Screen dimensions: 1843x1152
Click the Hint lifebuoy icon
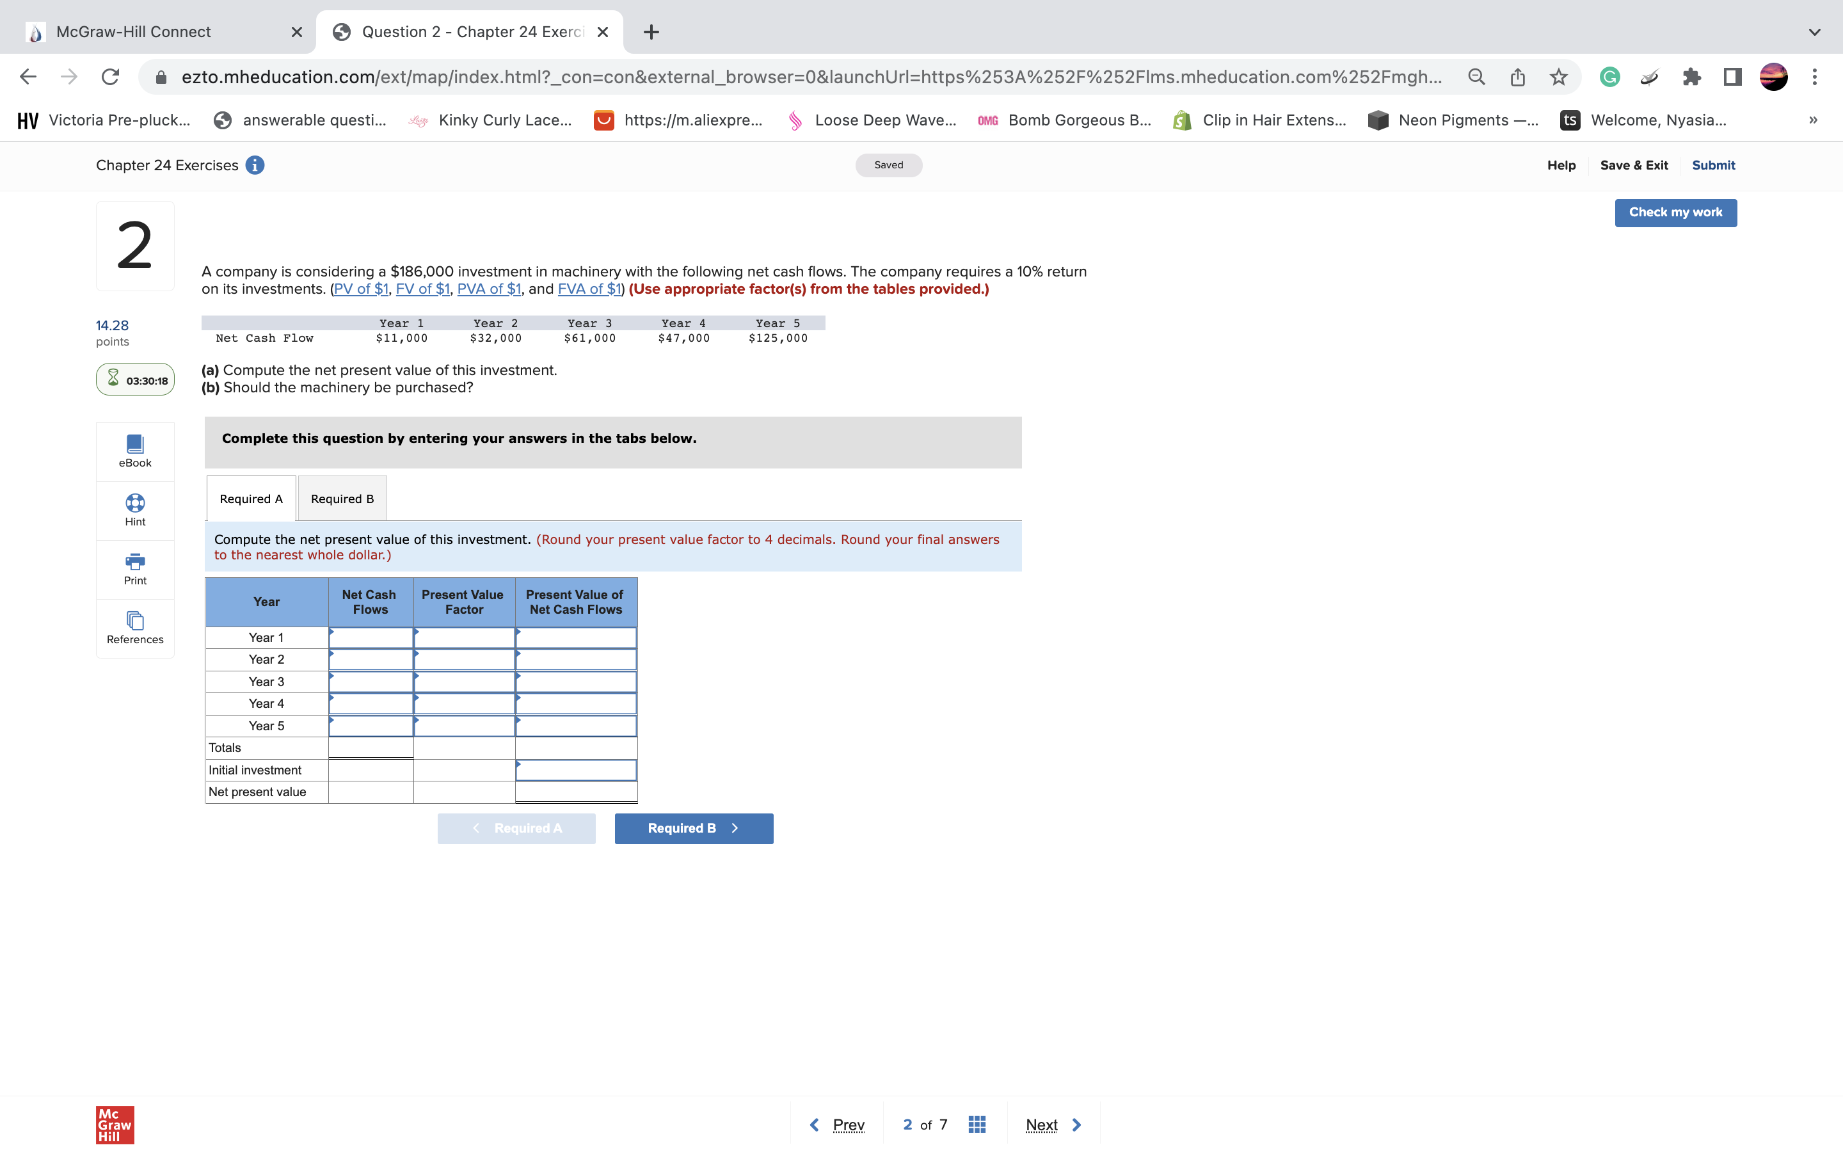135,503
